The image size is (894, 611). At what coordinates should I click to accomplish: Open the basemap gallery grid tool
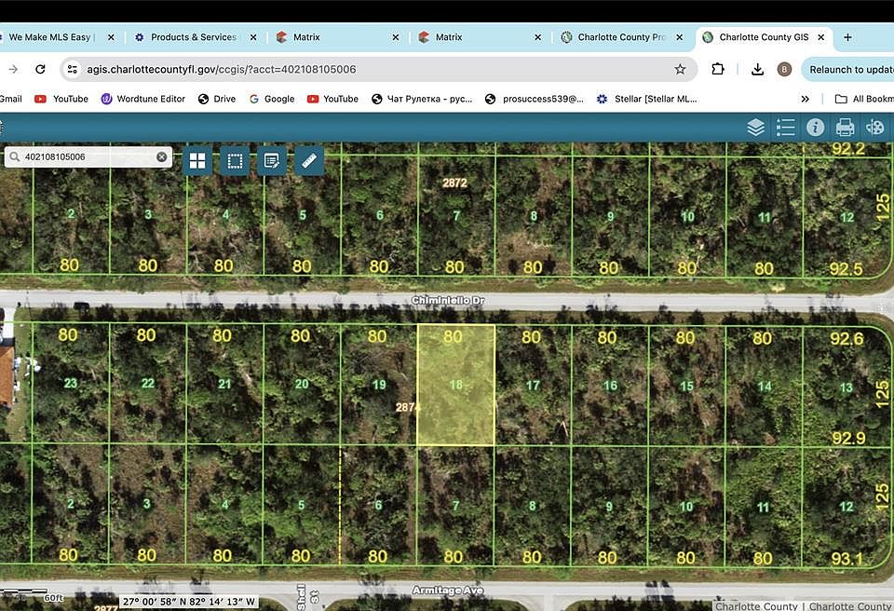tap(197, 161)
